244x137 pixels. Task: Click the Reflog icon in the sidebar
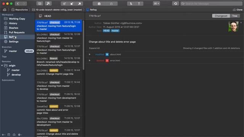point(6,37)
